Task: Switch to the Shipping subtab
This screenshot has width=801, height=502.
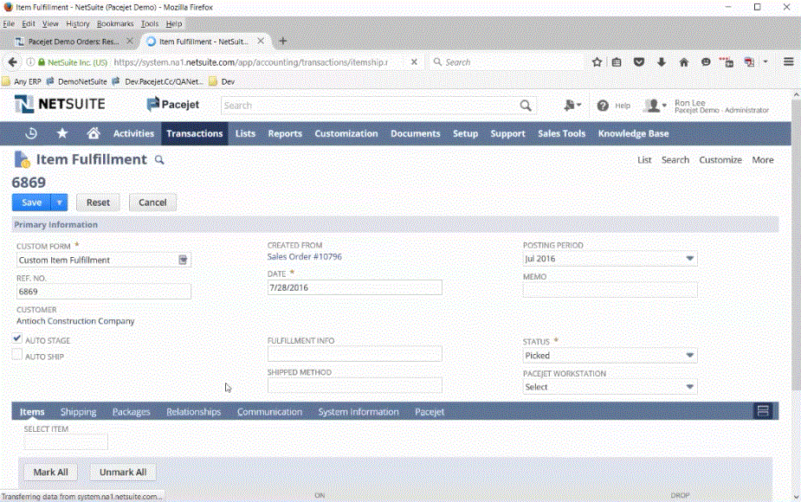Action: [x=78, y=412]
